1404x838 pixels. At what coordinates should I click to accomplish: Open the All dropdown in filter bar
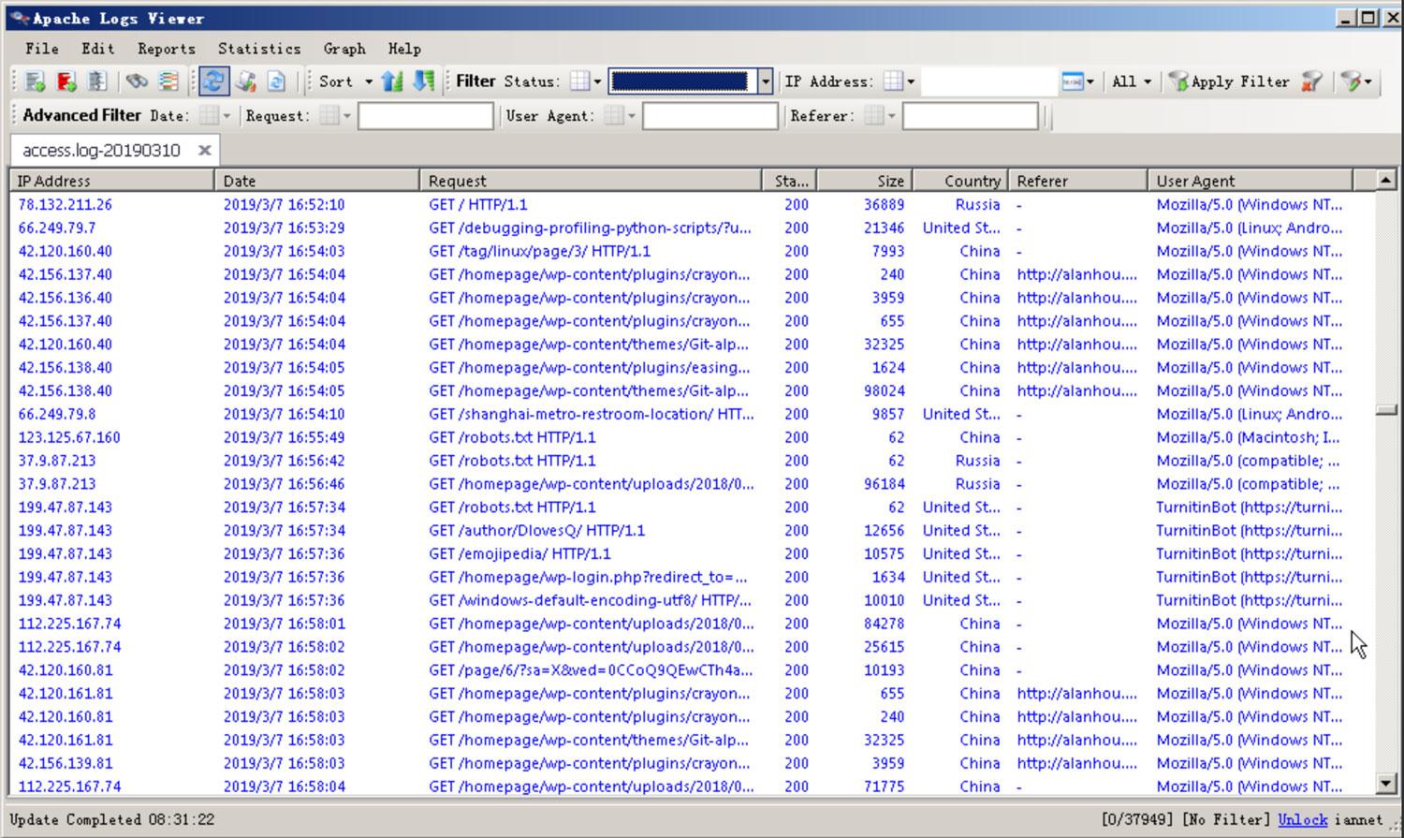click(x=1131, y=81)
